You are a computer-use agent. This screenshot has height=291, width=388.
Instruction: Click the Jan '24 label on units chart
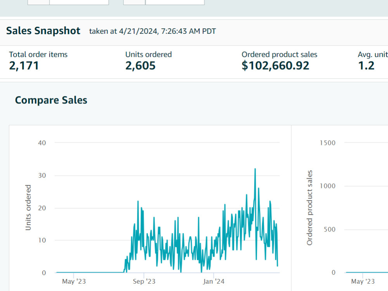pos(213,281)
